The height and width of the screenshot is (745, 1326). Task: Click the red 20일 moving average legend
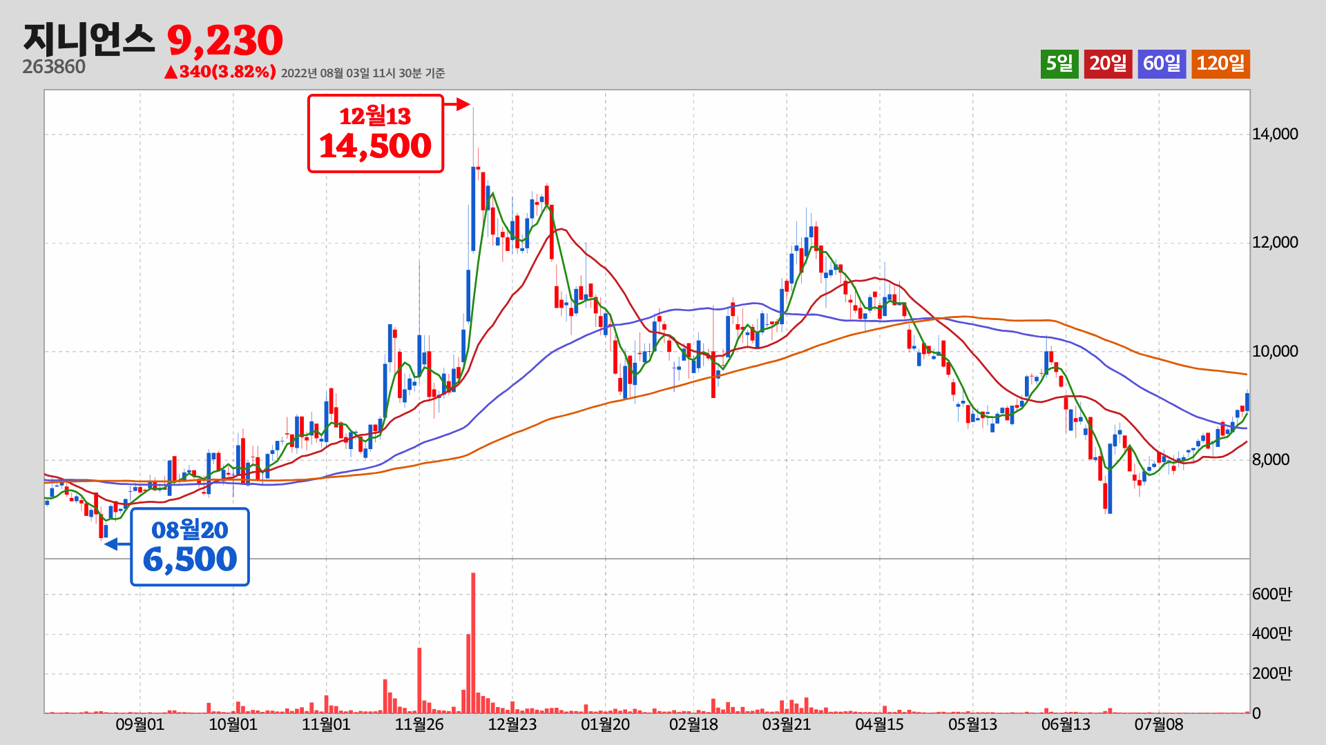[1108, 64]
